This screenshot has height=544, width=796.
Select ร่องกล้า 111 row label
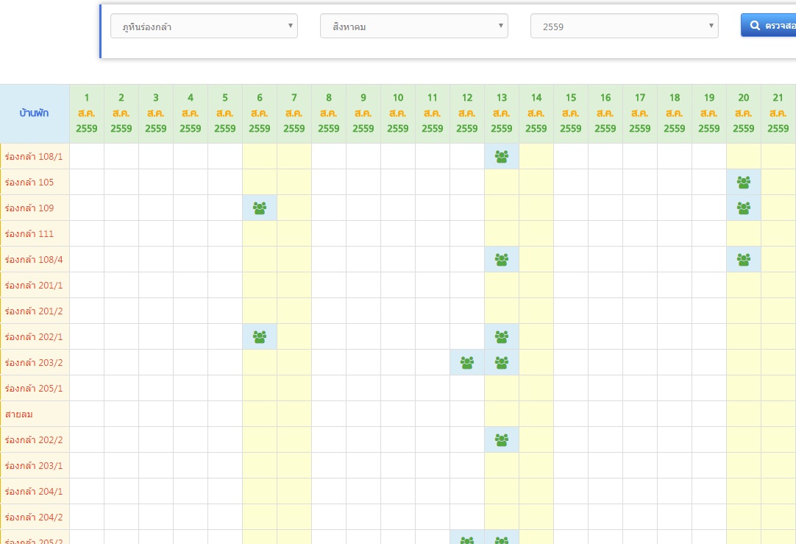click(29, 233)
